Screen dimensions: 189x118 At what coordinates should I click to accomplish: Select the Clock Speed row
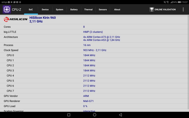[x=94, y=50]
